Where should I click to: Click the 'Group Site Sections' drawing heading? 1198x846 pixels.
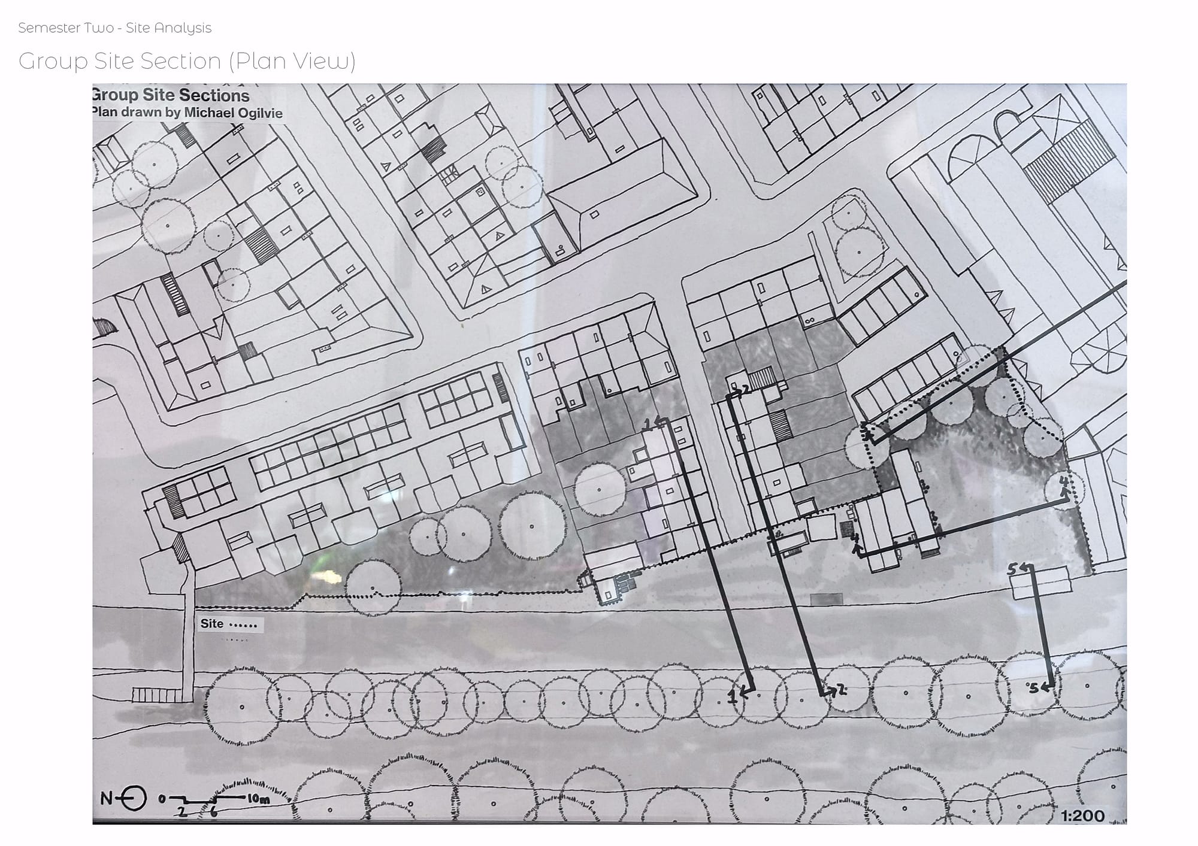tap(170, 96)
